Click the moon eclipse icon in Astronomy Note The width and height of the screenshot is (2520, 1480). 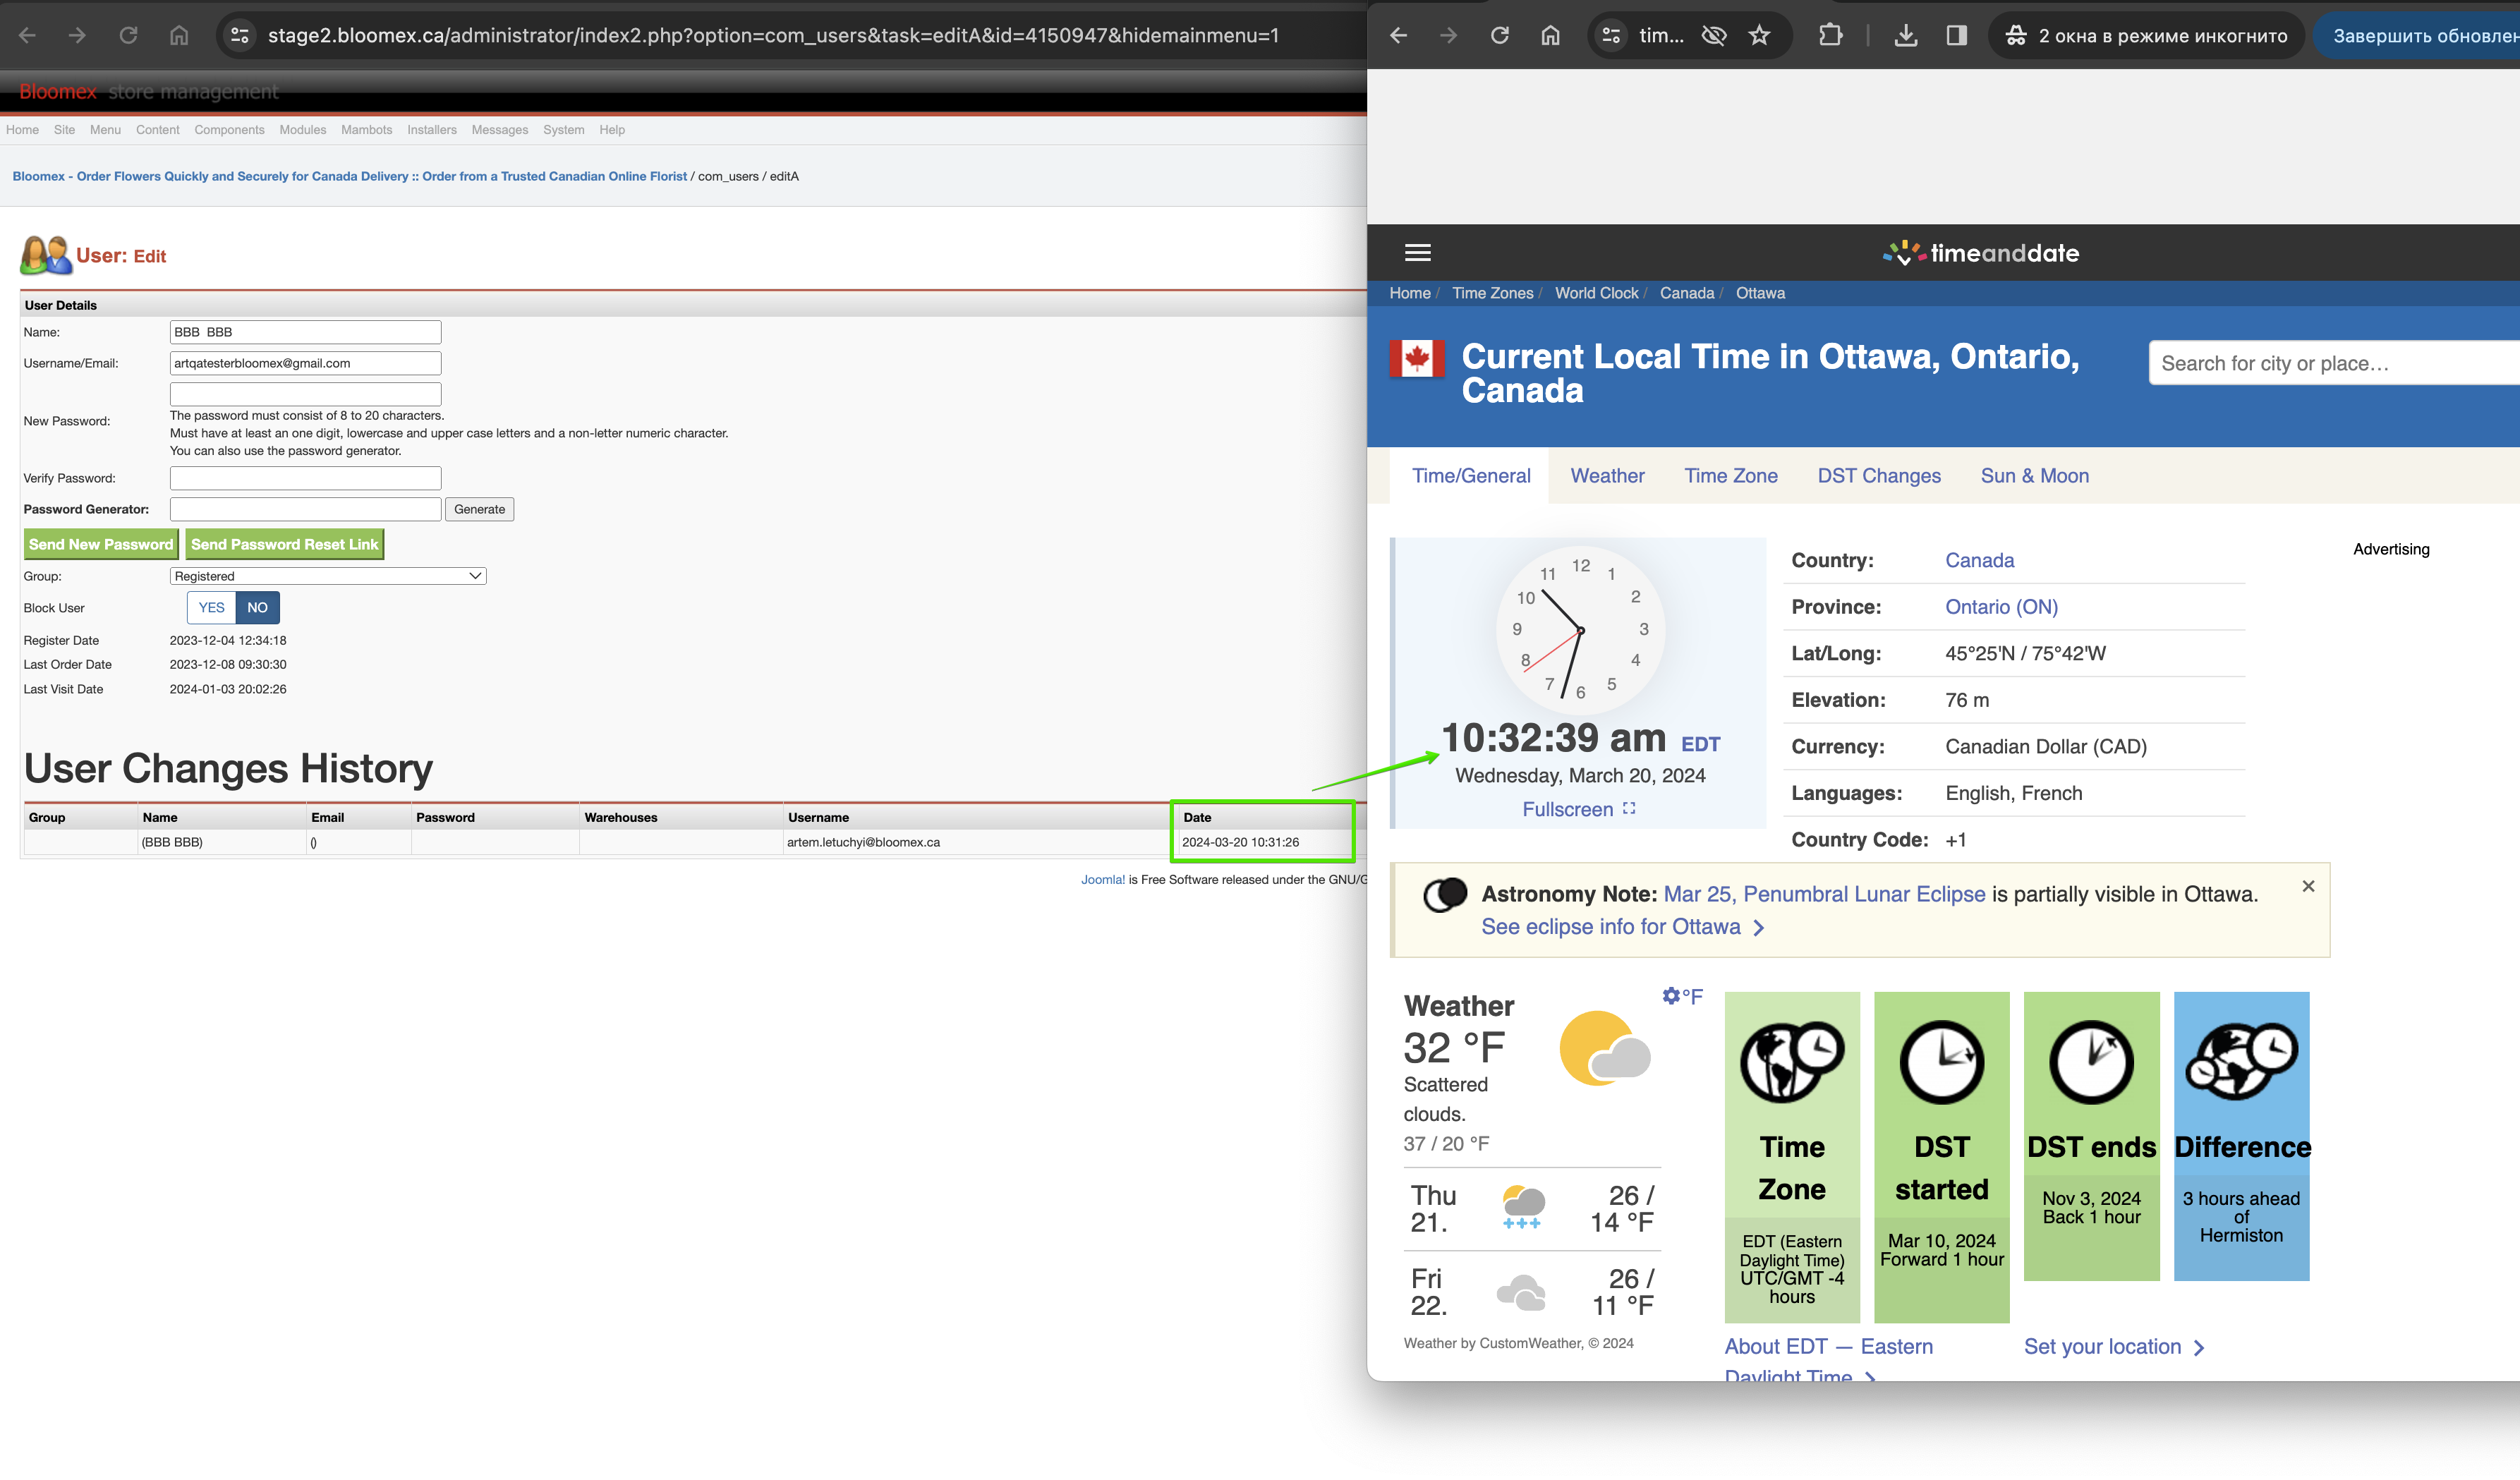coord(1445,894)
